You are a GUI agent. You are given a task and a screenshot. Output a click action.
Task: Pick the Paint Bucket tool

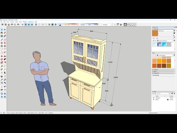click(2, 33)
